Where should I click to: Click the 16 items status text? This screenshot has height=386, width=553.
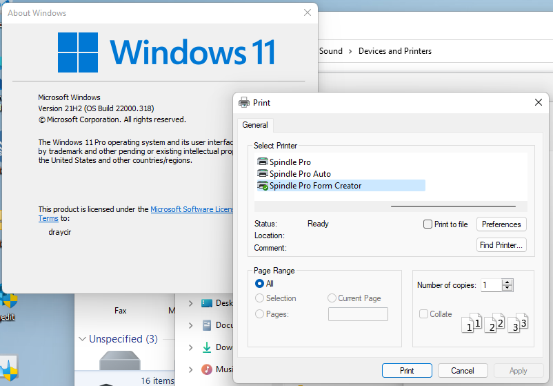[157, 380]
